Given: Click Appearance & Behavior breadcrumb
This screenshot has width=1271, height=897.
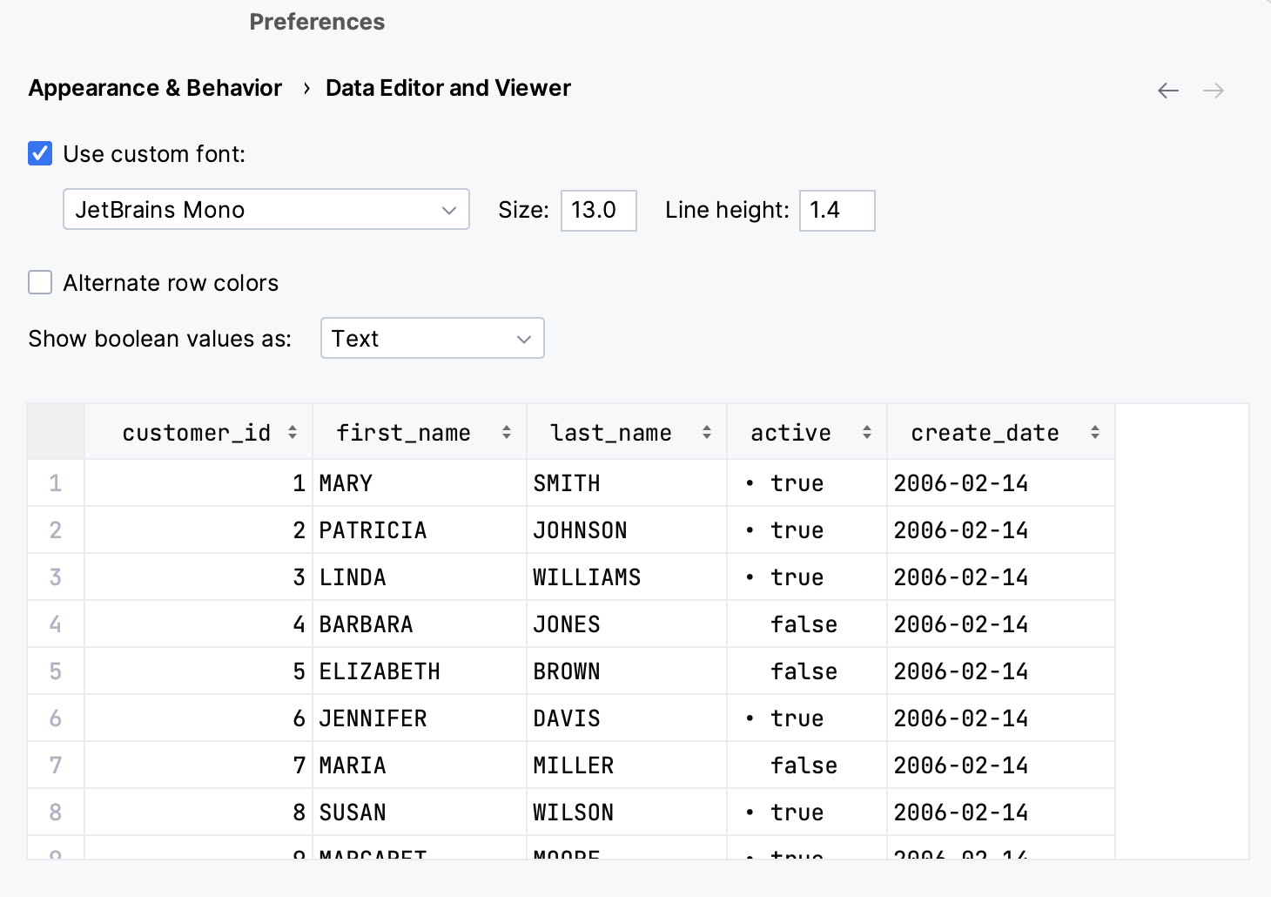Looking at the screenshot, I should 155,89.
